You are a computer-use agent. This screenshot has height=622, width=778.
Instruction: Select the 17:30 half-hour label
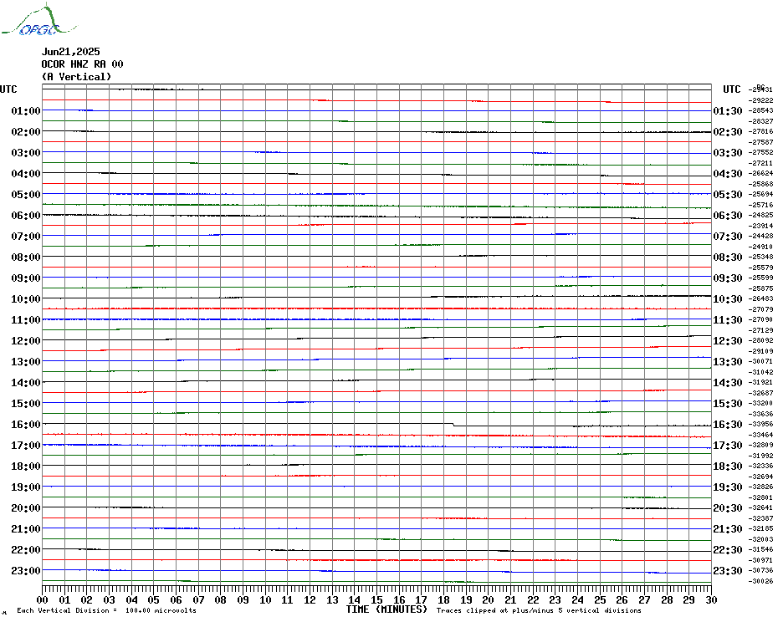click(728, 446)
